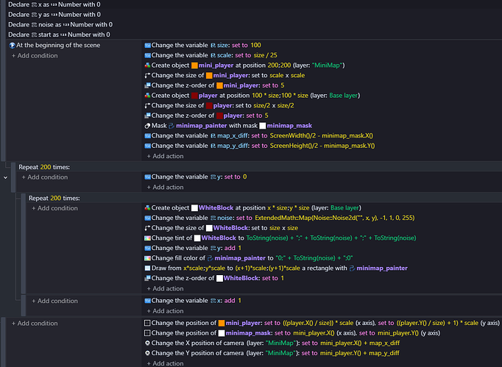Click minimap_painter object name in Draw action
This screenshot has width=502, height=367.
382,268
